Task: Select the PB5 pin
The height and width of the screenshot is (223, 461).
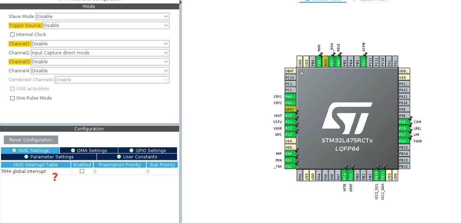Action: pyautogui.click(x=344, y=62)
